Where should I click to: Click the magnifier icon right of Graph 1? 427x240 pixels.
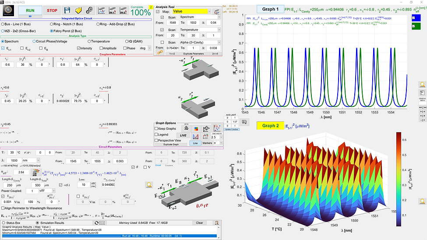422,85
